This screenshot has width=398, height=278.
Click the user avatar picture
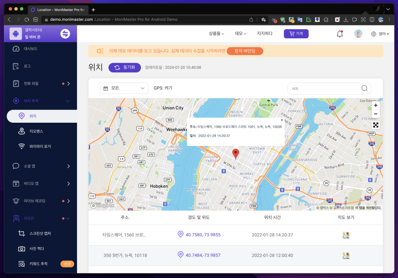tap(358, 34)
